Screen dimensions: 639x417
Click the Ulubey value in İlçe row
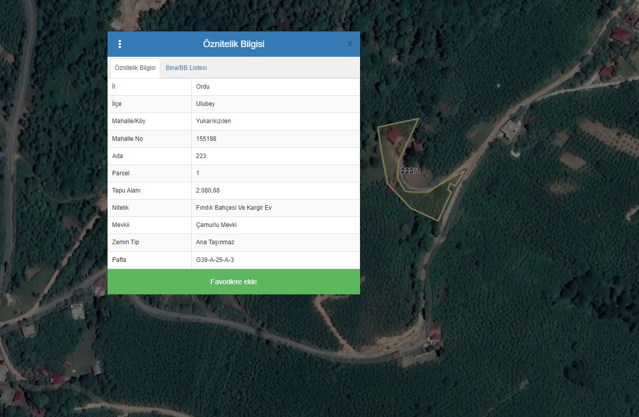(205, 104)
